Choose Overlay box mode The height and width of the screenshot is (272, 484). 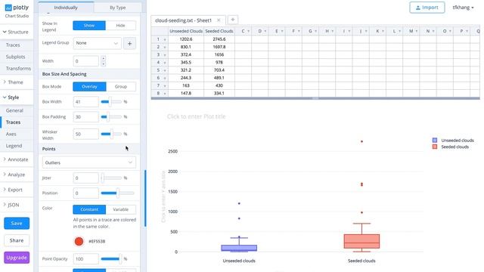pos(89,87)
